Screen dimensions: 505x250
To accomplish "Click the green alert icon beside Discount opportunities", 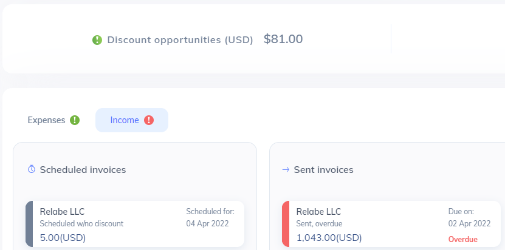I will [97, 40].
